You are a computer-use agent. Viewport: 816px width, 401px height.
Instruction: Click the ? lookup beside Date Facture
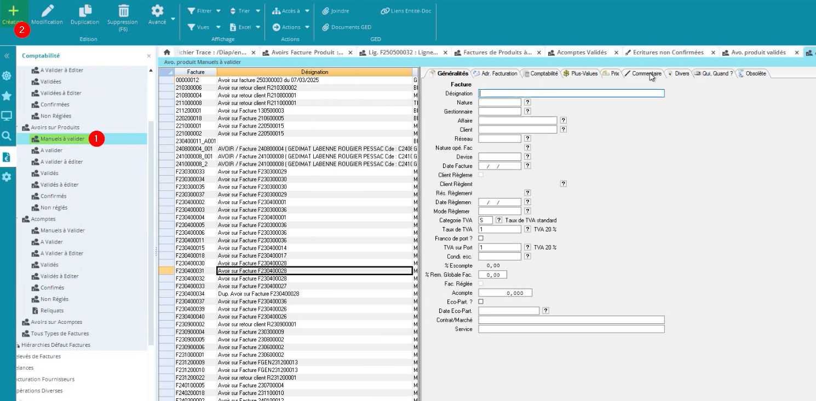click(x=527, y=166)
